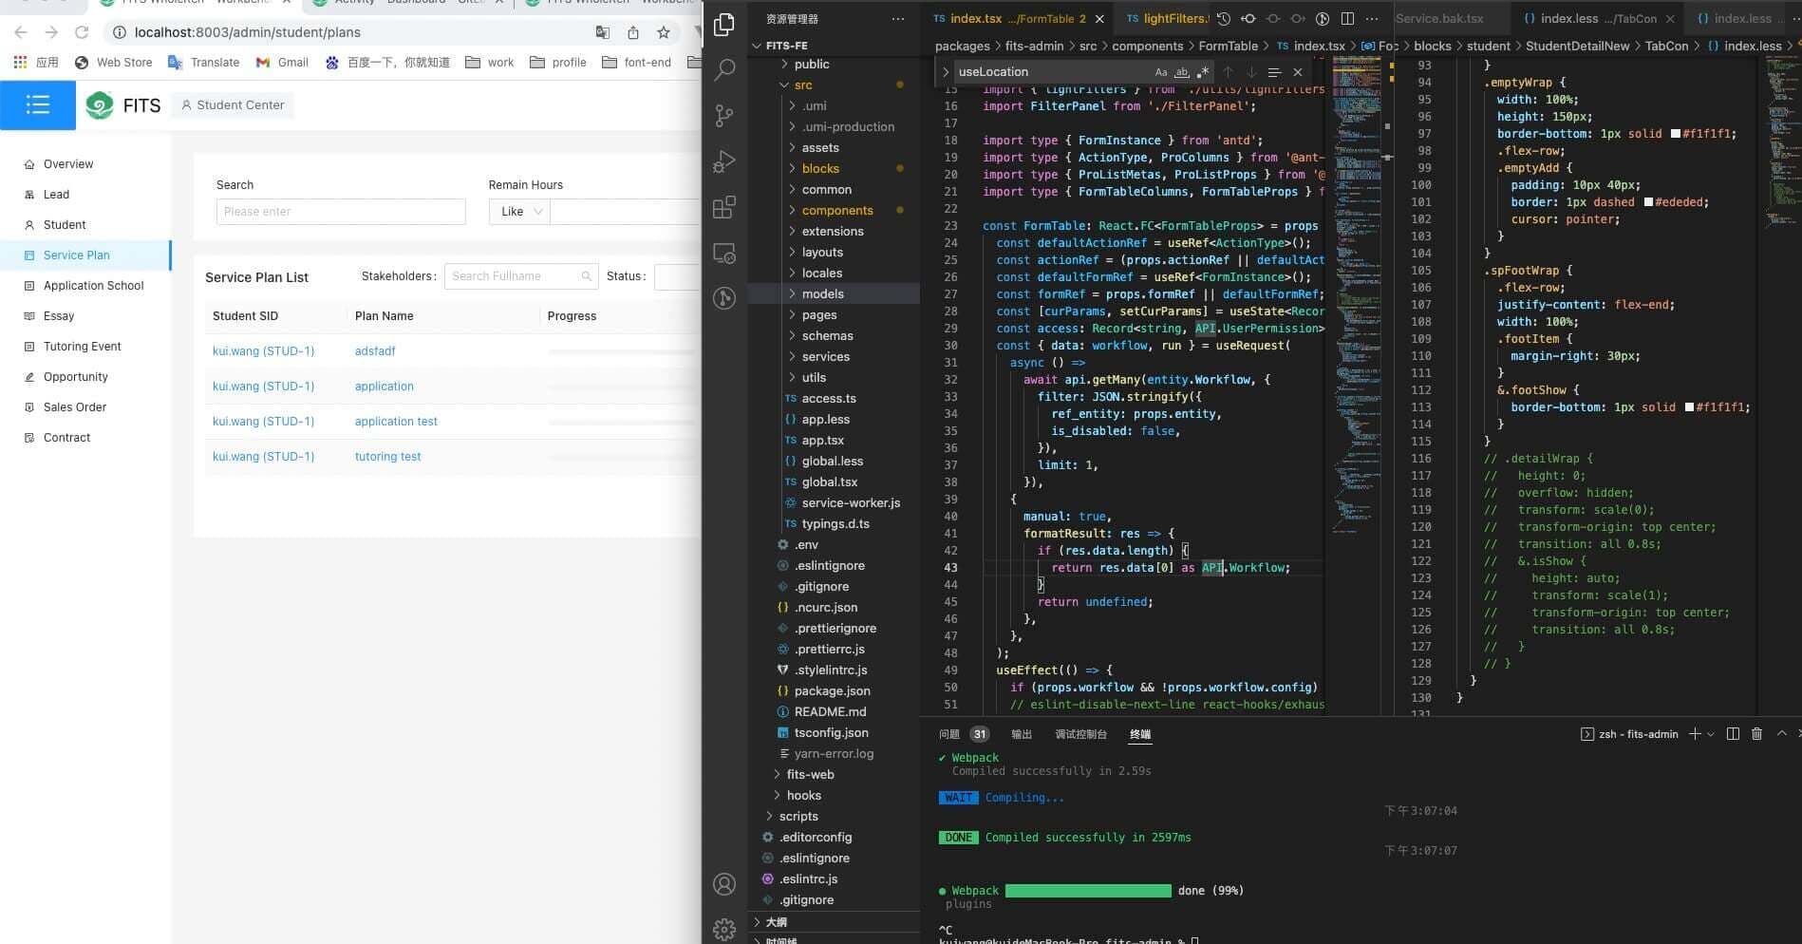Viewport: 1802px width, 944px height.
Task: Open the Gmail bookmark
Action: coord(282,63)
